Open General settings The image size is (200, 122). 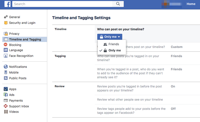(14, 17)
